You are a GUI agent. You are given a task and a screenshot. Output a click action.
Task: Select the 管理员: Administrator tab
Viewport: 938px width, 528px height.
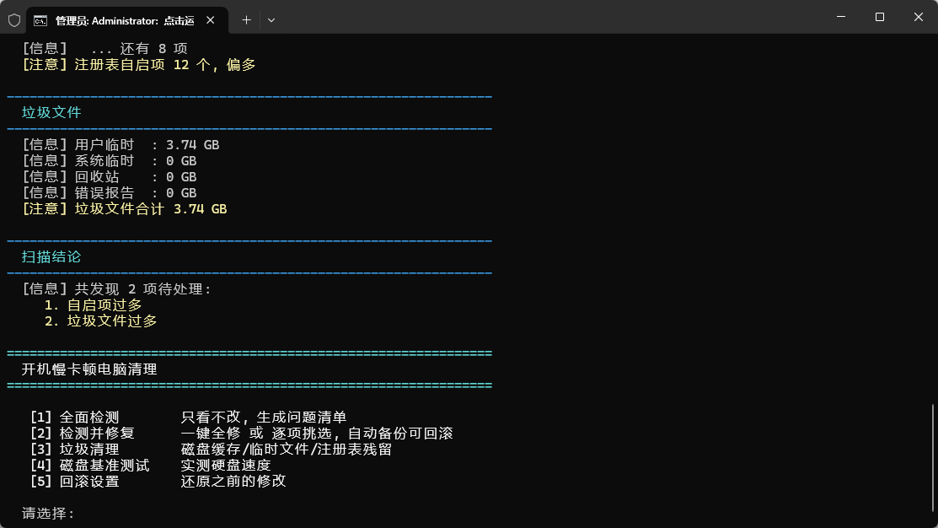click(x=126, y=20)
